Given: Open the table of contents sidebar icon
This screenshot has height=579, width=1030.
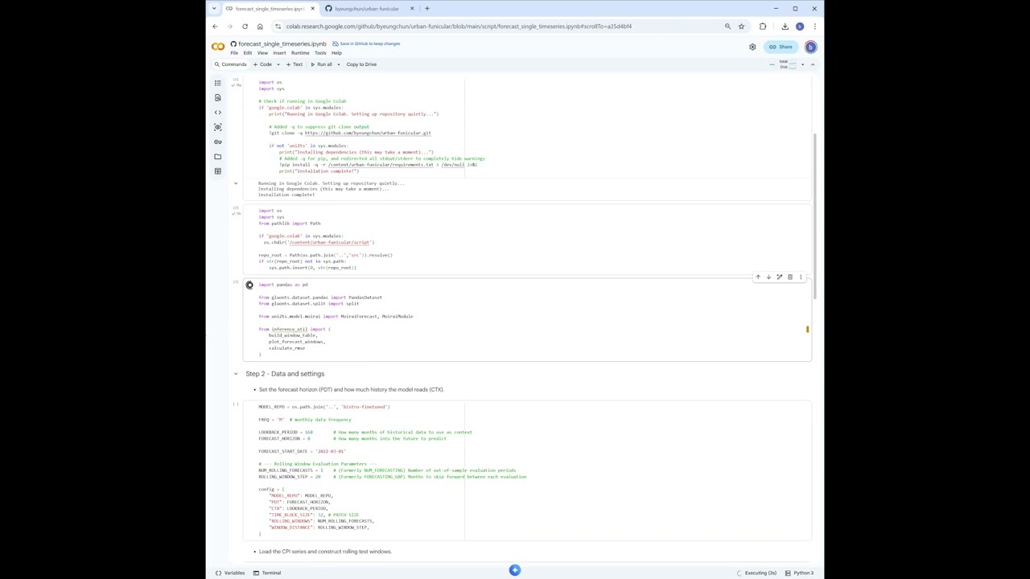Looking at the screenshot, I should coord(217,83).
